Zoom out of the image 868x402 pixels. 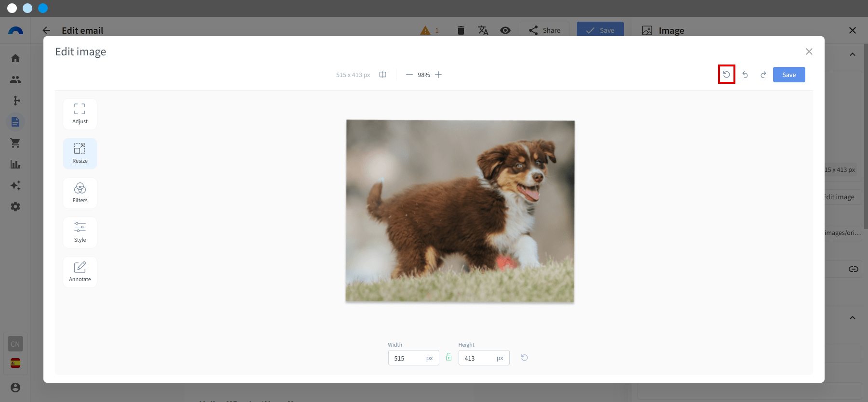coord(409,75)
